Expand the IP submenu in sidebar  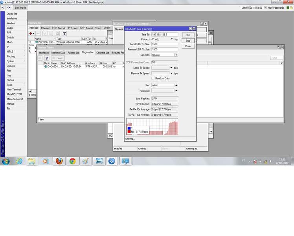(x=24, y=46)
